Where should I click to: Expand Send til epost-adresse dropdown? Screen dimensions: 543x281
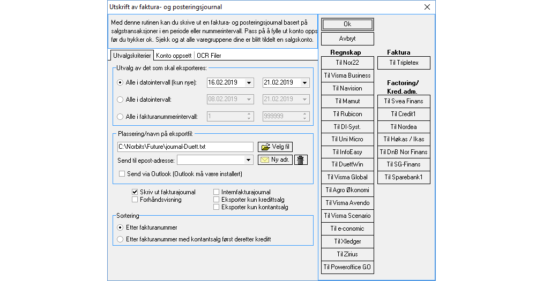pyautogui.click(x=248, y=160)
